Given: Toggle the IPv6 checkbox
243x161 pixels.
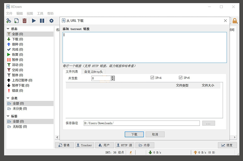Looking at the screenshot, I should (181, 78).
